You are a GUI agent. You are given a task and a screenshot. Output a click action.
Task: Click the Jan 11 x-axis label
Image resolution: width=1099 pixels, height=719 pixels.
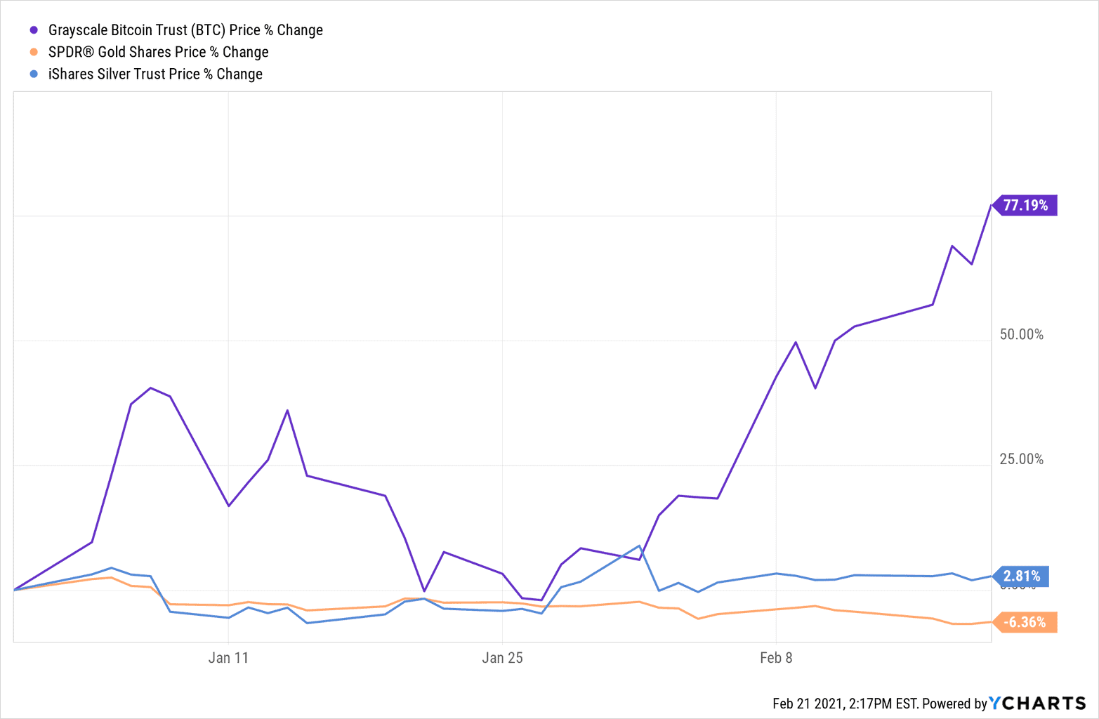[228, 658]
